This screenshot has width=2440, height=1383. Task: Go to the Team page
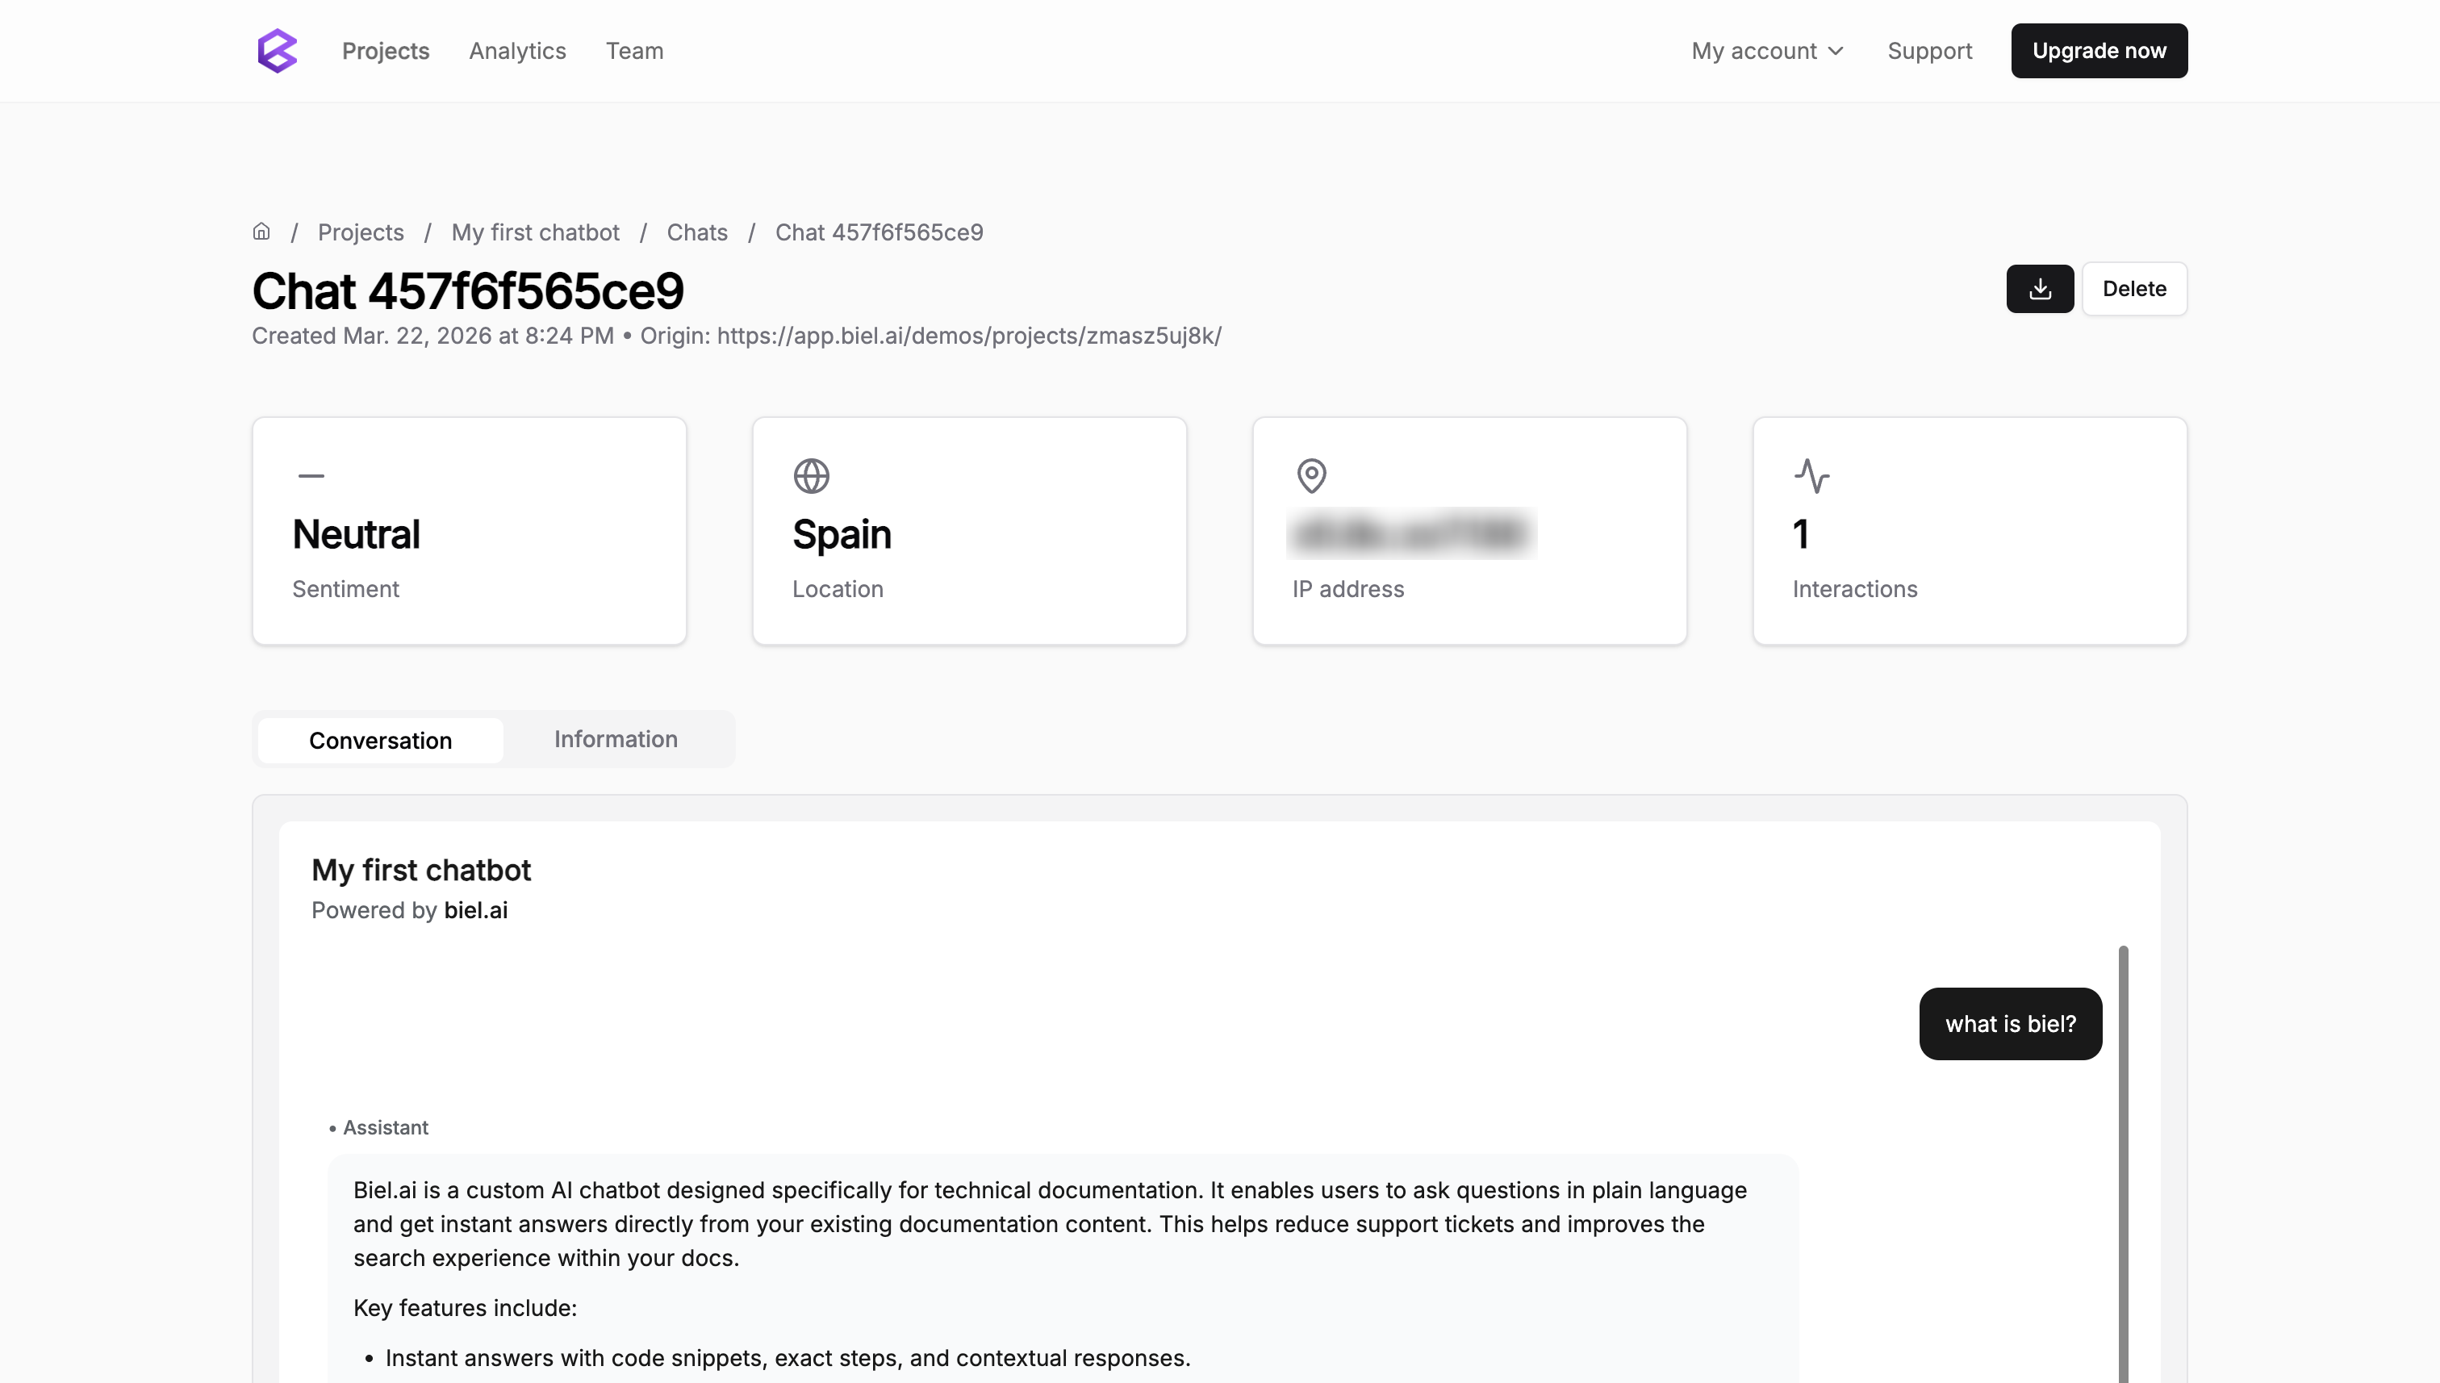coord(634,50)
